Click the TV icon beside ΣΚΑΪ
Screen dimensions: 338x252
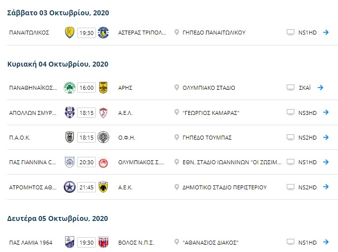point(291,88)
